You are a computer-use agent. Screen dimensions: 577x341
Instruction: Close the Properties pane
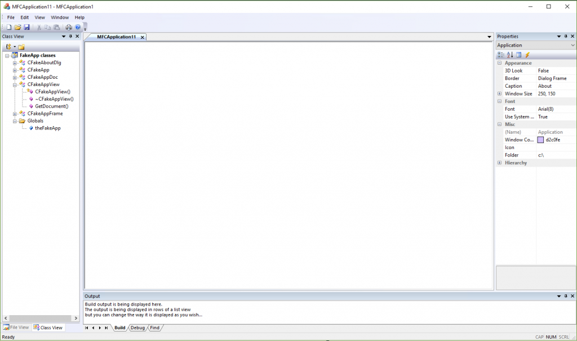pos(572,37)
